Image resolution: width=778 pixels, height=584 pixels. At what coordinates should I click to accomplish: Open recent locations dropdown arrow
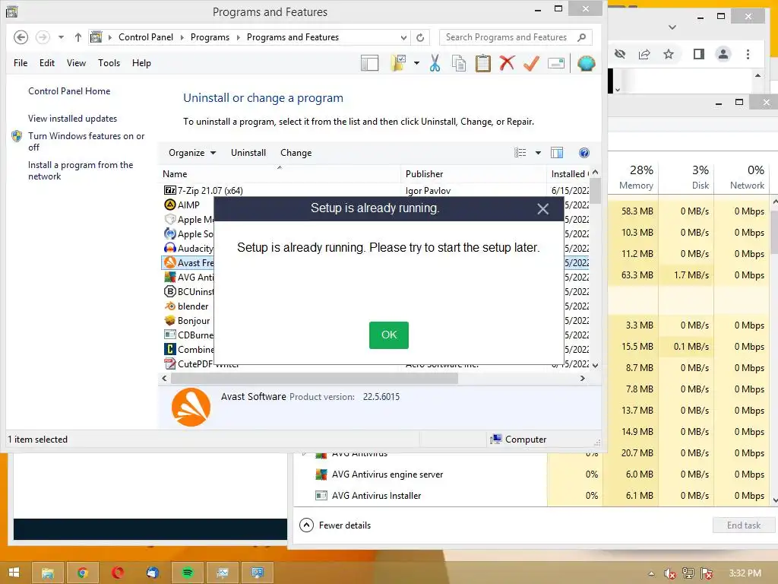(x=61, y=37)
